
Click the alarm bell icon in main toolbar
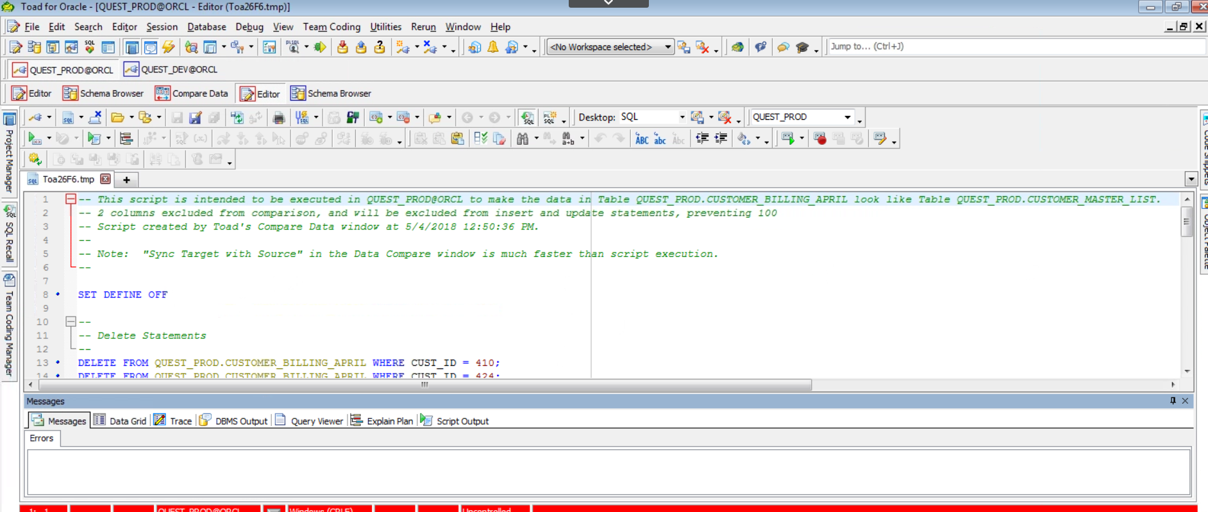pos(492,47)
